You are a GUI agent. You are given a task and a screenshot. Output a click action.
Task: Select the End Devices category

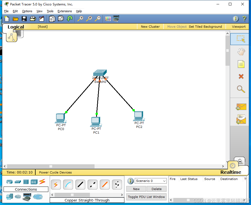click(10, 197)
